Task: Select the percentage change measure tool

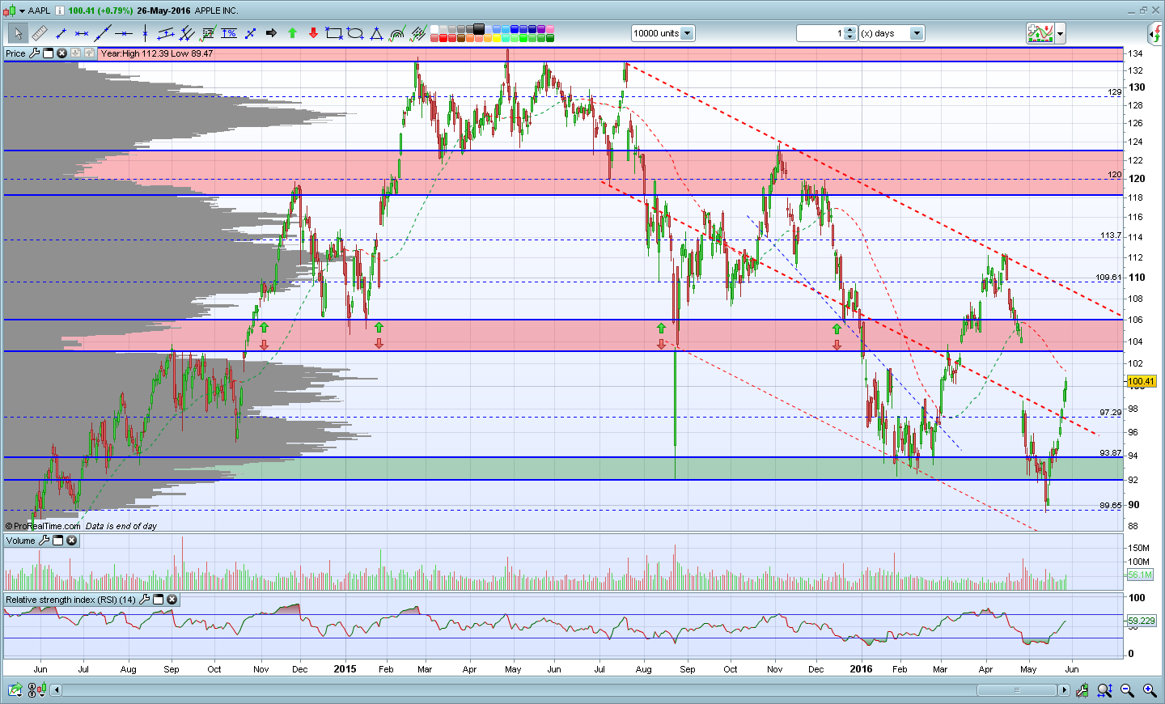Action: [x=229, y=33]
